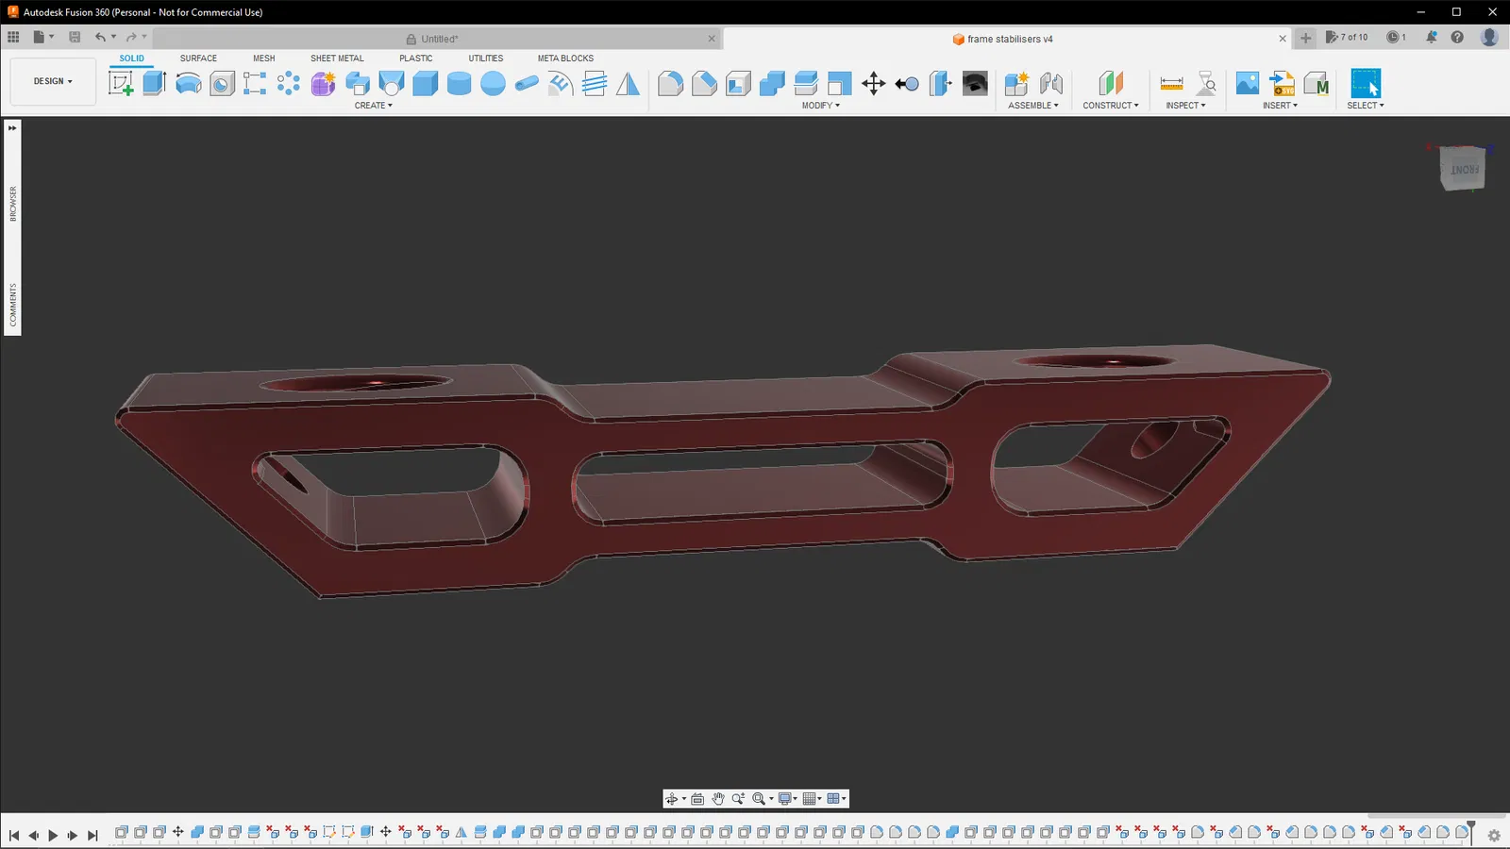Switch to the Plastic tab

point(416,58)
